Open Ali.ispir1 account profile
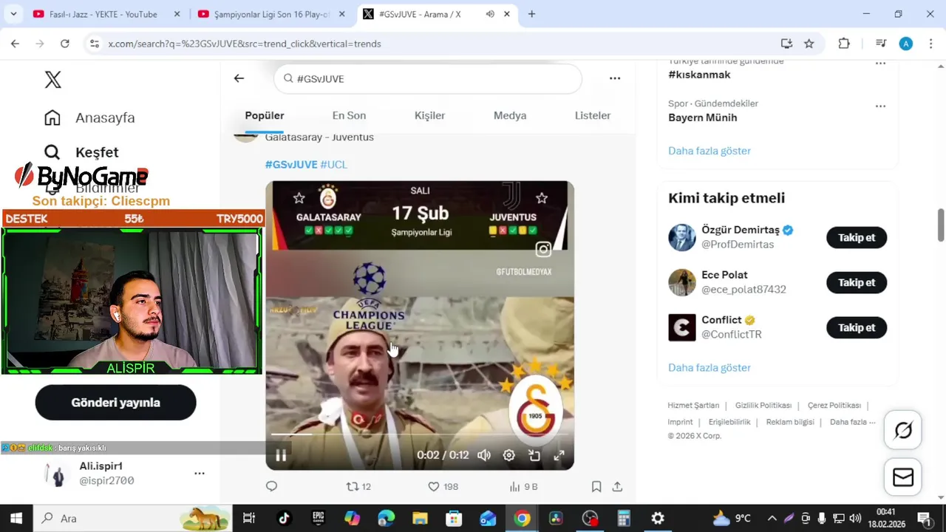946x532 pixels. pyautogui.click(x=107, y=473)
